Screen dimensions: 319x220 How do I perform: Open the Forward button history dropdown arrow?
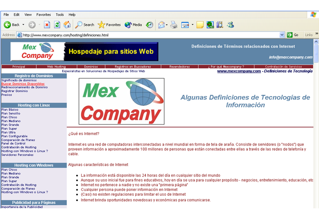[39, 25]
